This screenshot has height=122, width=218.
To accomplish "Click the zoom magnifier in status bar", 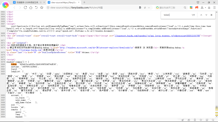I will [x=213, y=120].
